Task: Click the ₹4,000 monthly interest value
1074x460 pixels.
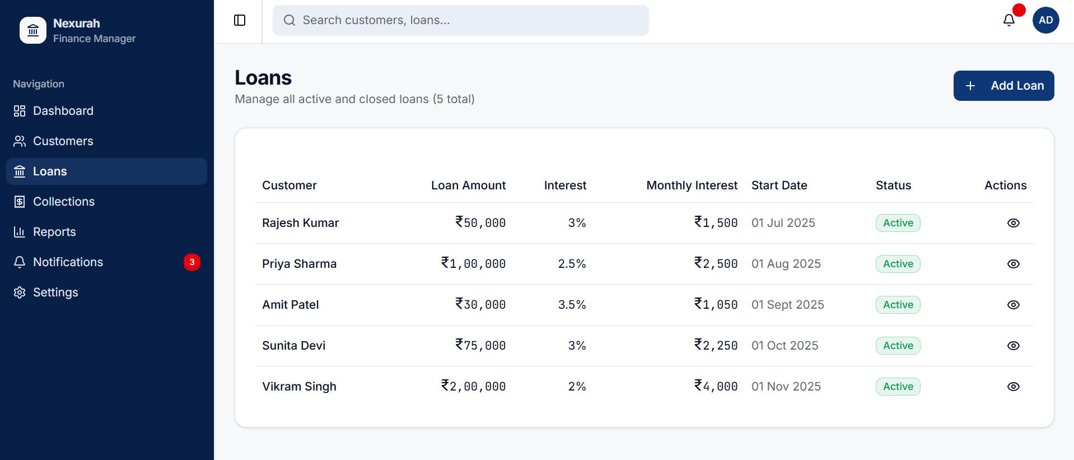Action: coord(716,387)
